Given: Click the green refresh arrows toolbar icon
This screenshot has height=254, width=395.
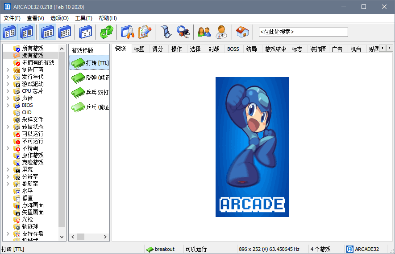Looking at the screenshot, I should tap(106, 32).
